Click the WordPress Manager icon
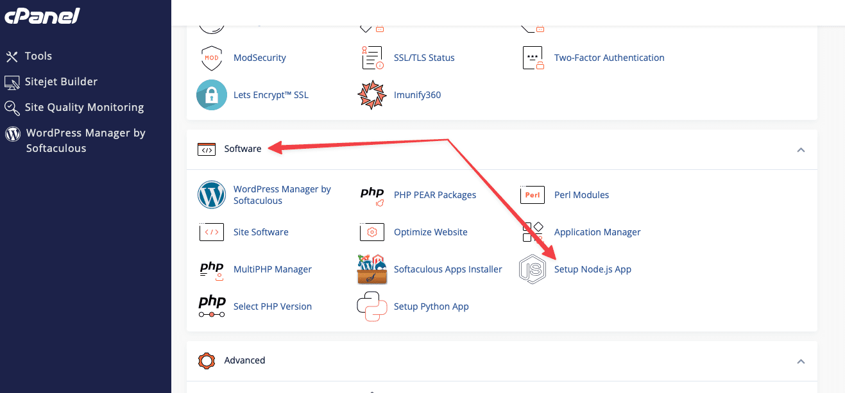 click(212, 194)
